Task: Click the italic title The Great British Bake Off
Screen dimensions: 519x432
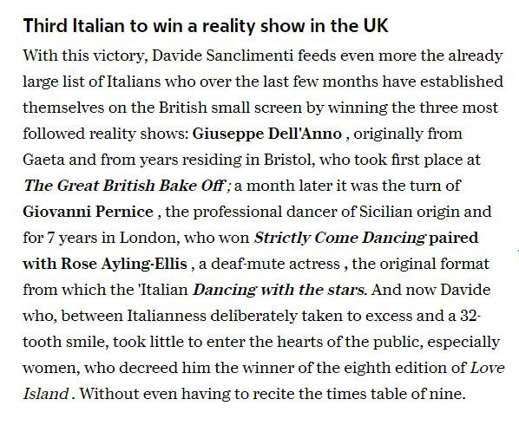Action: 125,186
